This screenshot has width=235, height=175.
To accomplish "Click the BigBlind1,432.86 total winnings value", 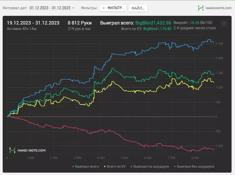I will click(x=153, y=23).
